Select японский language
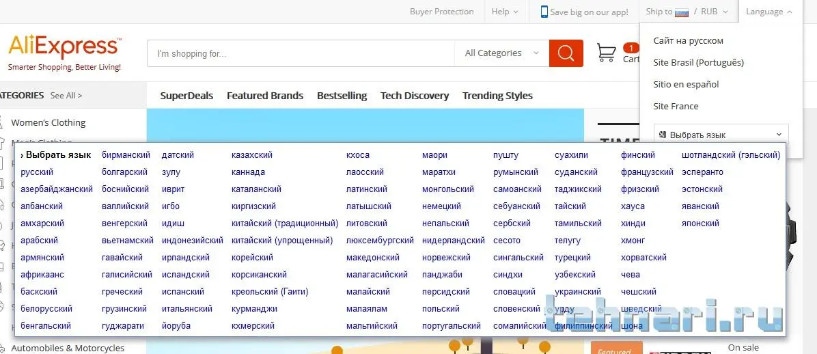This screenshot has width=817, height=354. [x=700, y=223]
